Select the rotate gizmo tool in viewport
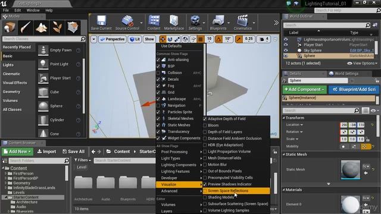 point(170,39)
